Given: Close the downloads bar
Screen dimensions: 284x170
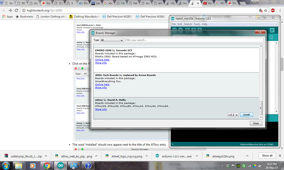Looking at the screenshot, I should pyautogui.click(x=280, y=156).
